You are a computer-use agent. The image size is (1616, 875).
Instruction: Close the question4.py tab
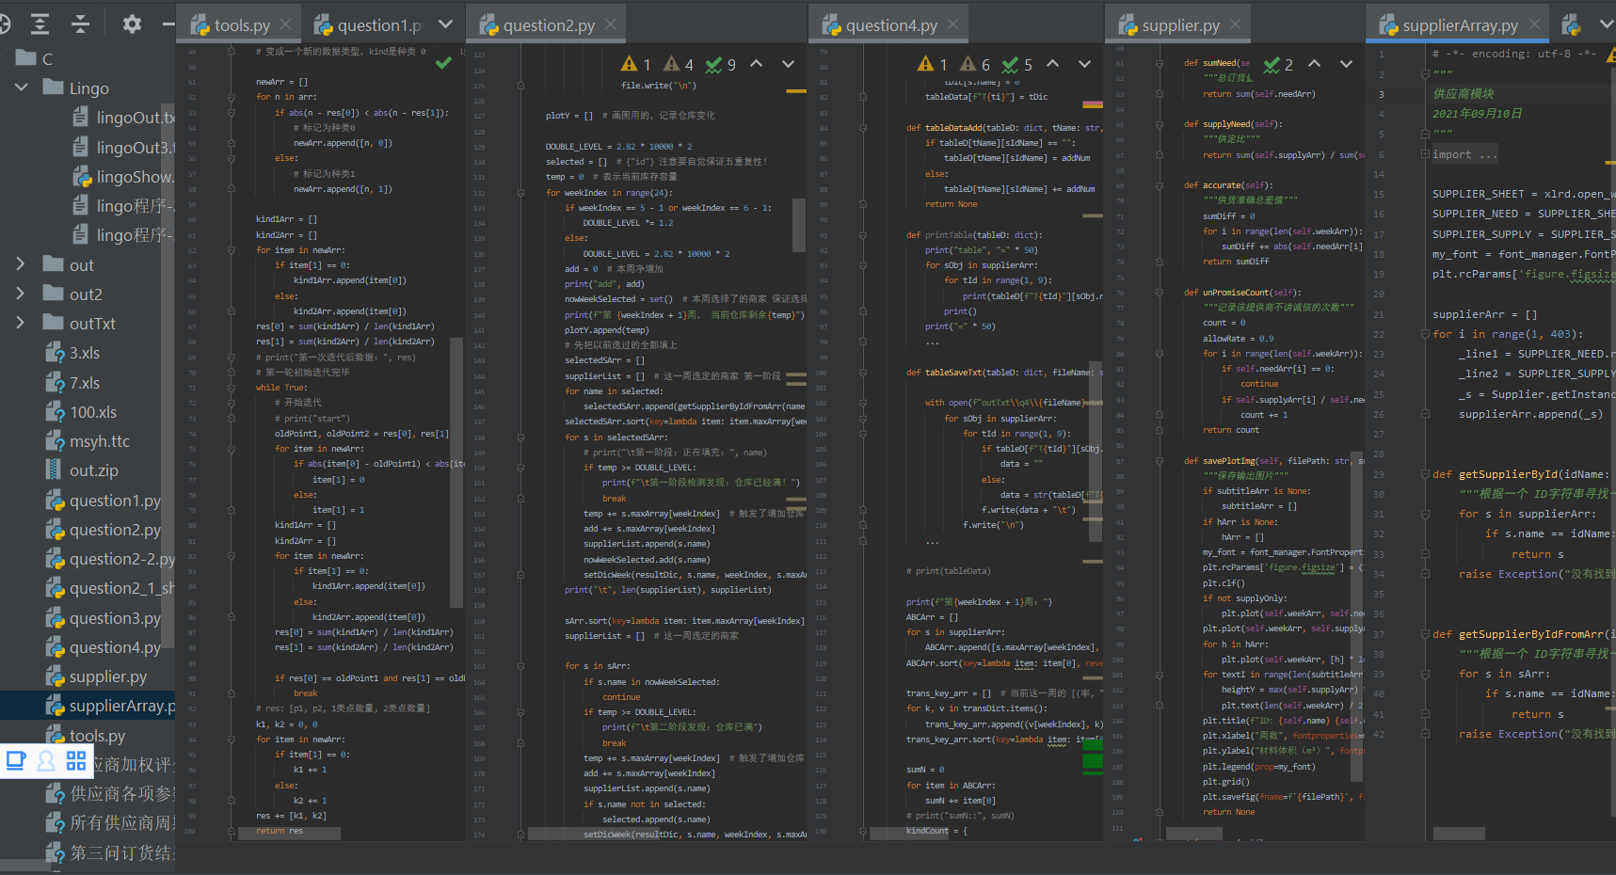pos(953,24)
